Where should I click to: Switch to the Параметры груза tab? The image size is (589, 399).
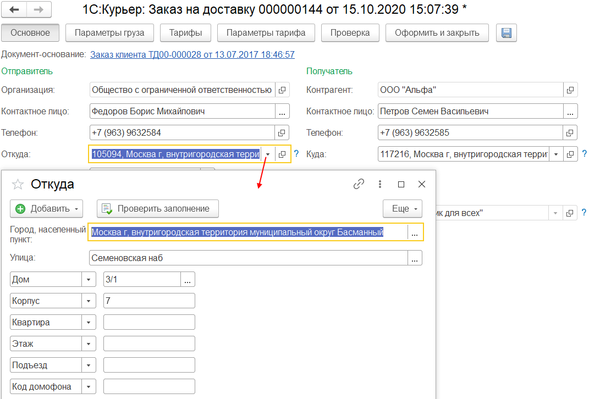coord(109,33)
